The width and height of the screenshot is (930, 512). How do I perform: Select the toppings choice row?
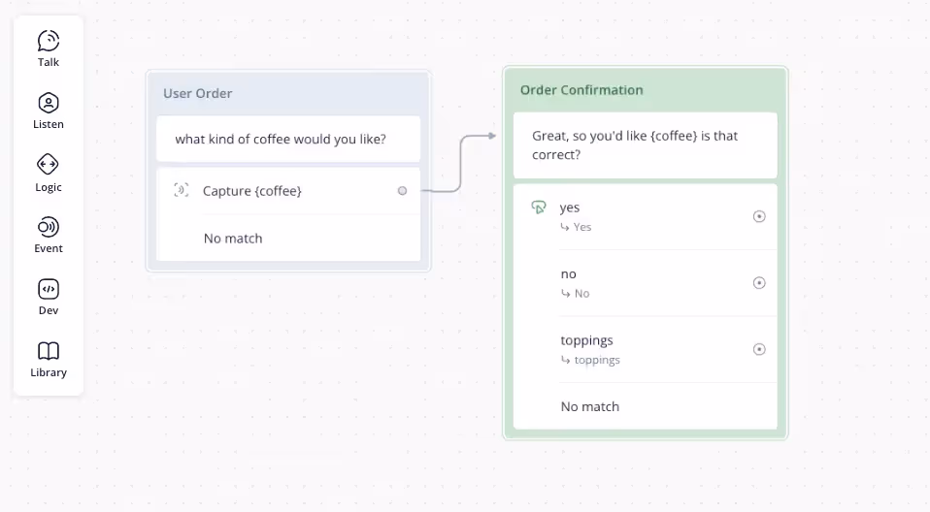tap(646, 350)
